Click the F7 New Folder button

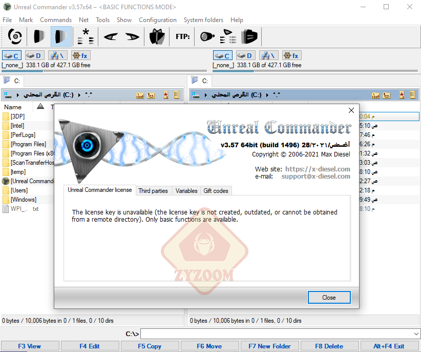269,346
